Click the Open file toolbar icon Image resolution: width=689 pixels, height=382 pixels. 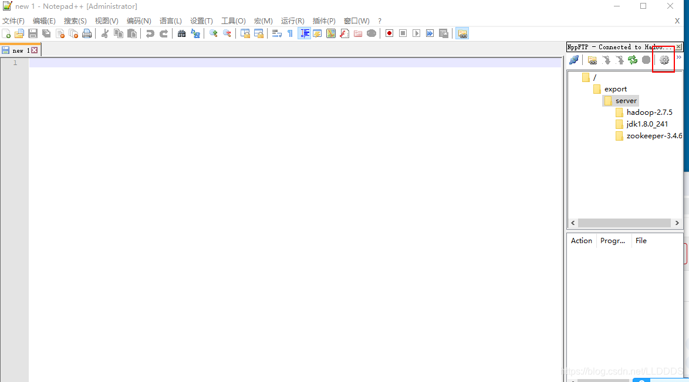[x=19, y=33]
